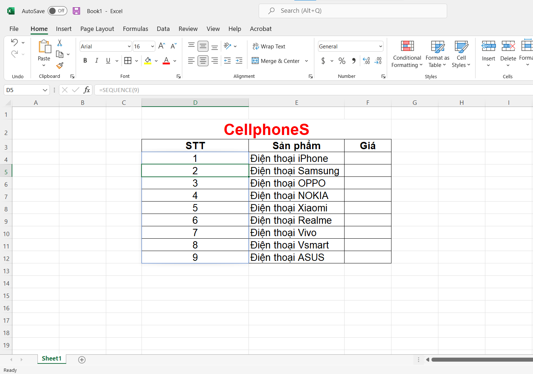Click Decrease Decimal icon

[x=378, y=61]
